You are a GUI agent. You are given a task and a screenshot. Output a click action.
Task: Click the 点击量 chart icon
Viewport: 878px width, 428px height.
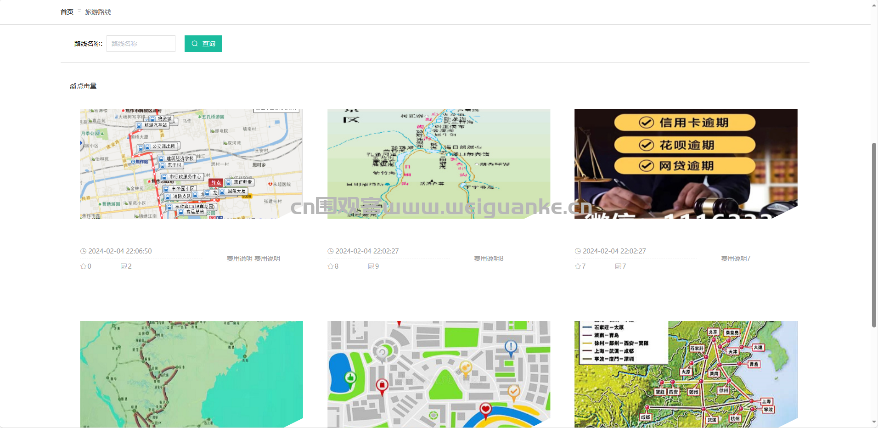pyautogui.click(x=73, y=86)
